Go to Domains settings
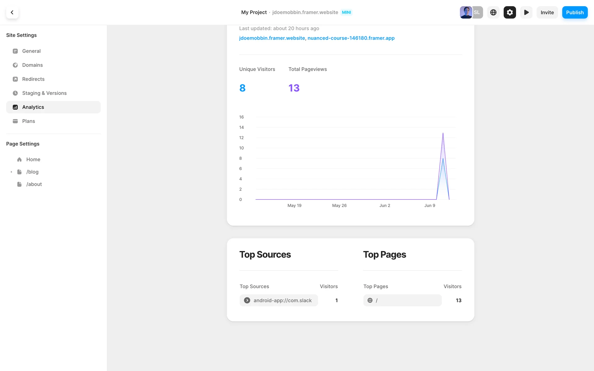Viewport: 594px width, 371px height. [x=32, y=65]
